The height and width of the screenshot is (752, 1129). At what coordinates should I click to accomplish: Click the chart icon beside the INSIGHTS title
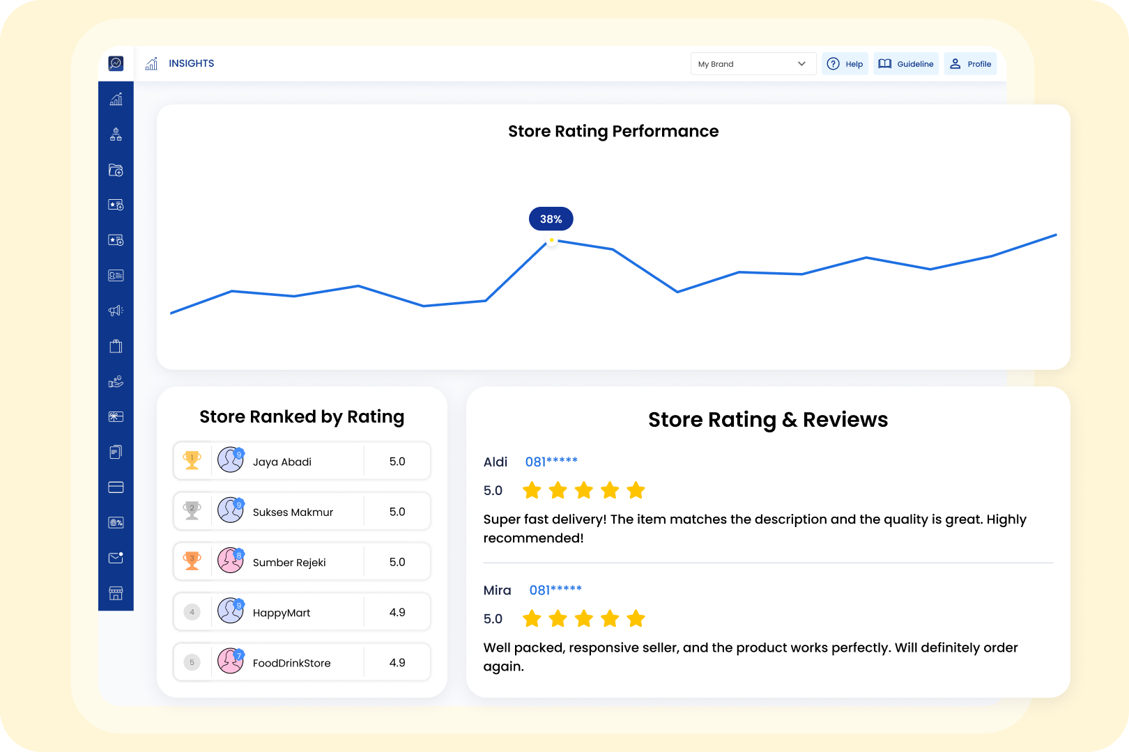coord(151,63)
